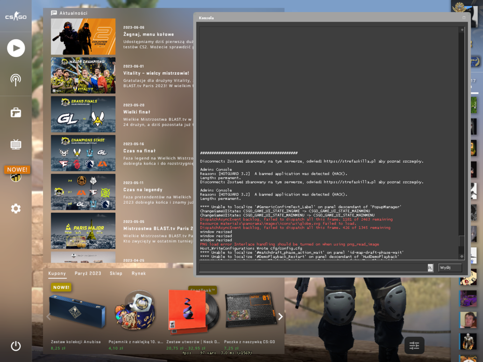Click red-haired face friend avatar

[x=468, y=320]
